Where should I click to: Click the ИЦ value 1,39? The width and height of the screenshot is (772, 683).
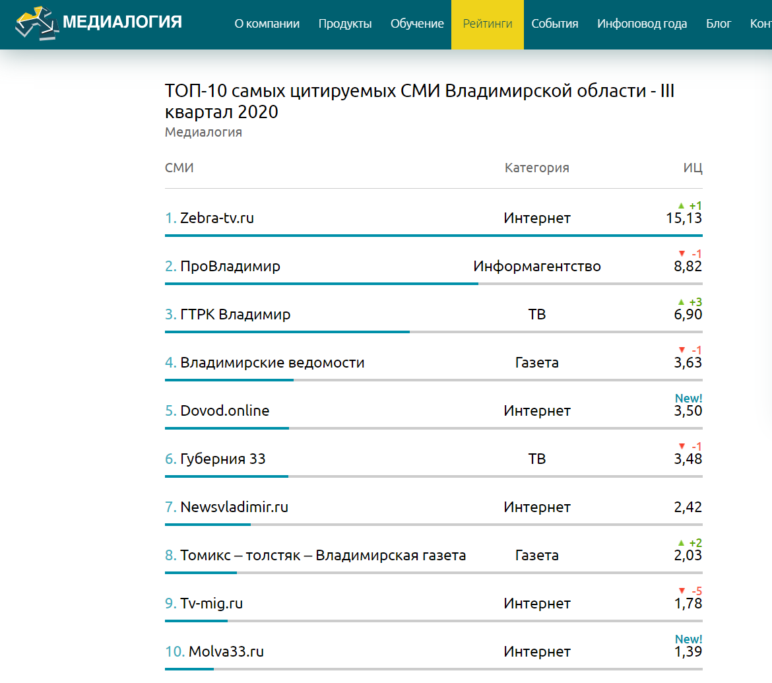[x=688, y=651]
